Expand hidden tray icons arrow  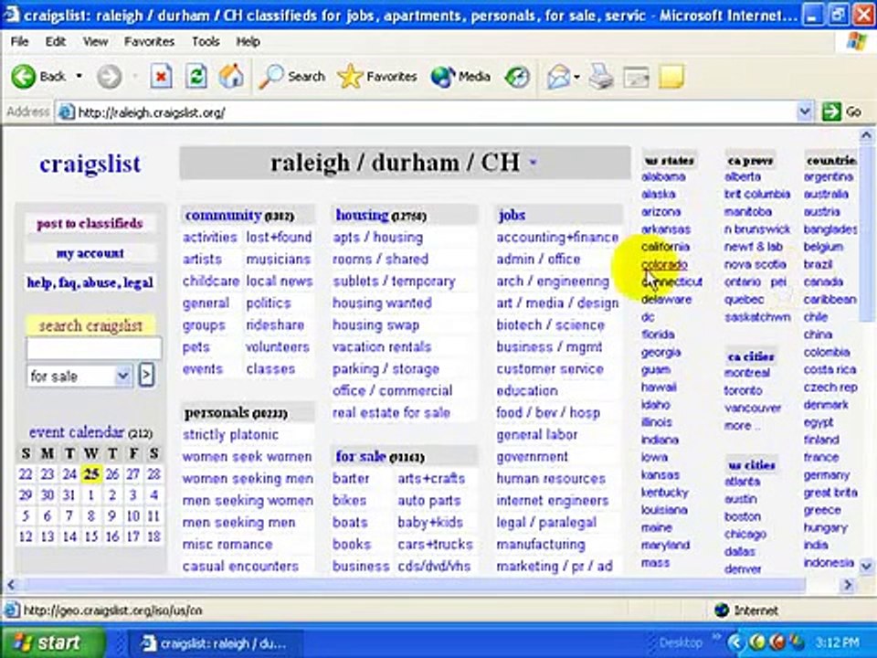[736, 642]
